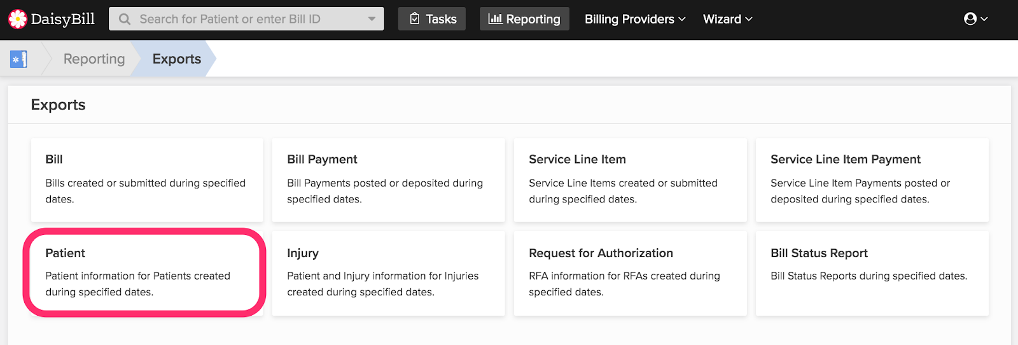Select Service Line Item Payment export

click(872, 180)
